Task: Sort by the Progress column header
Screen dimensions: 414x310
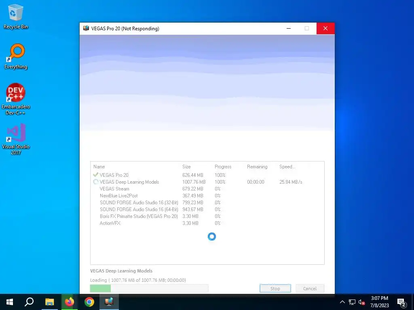Action: click(x=223, y=167)
